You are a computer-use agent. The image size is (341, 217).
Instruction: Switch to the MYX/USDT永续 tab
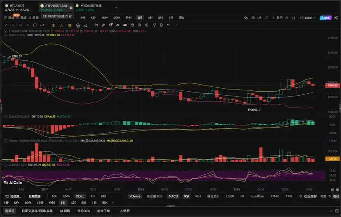[x=89, y=8]
